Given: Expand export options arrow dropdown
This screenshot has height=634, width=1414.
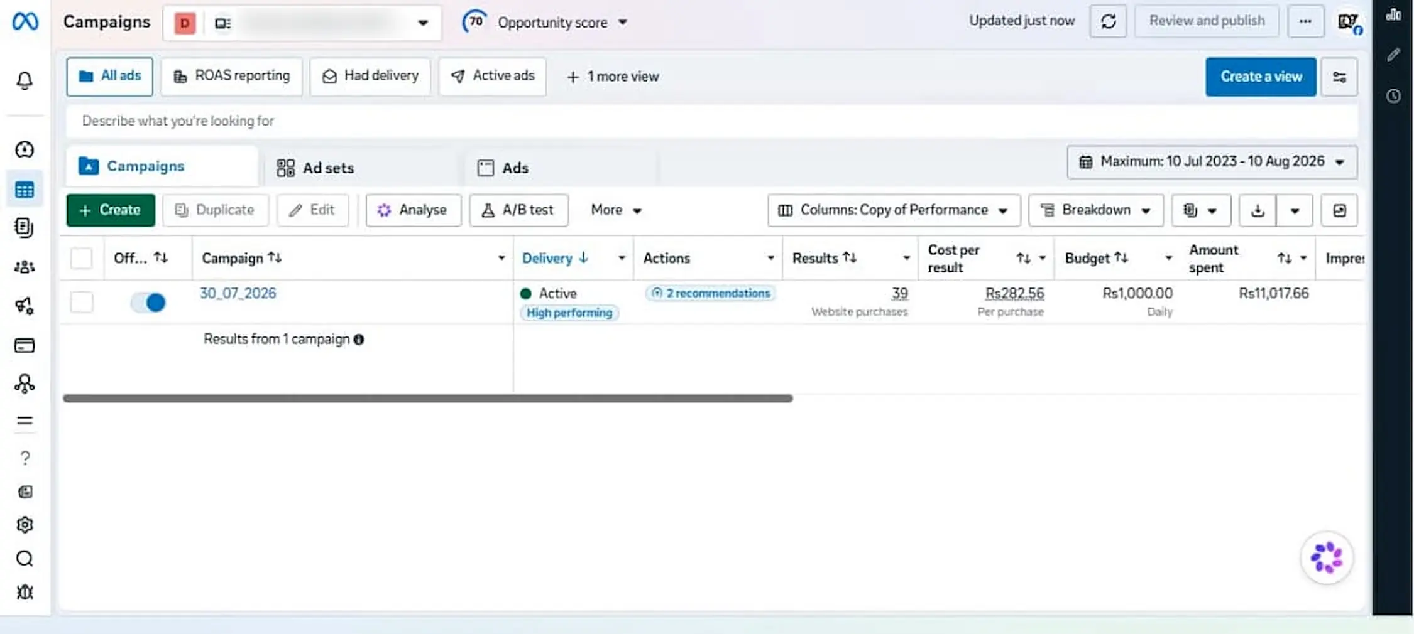Looking at the screenshot, I should tap(1295, 210).
